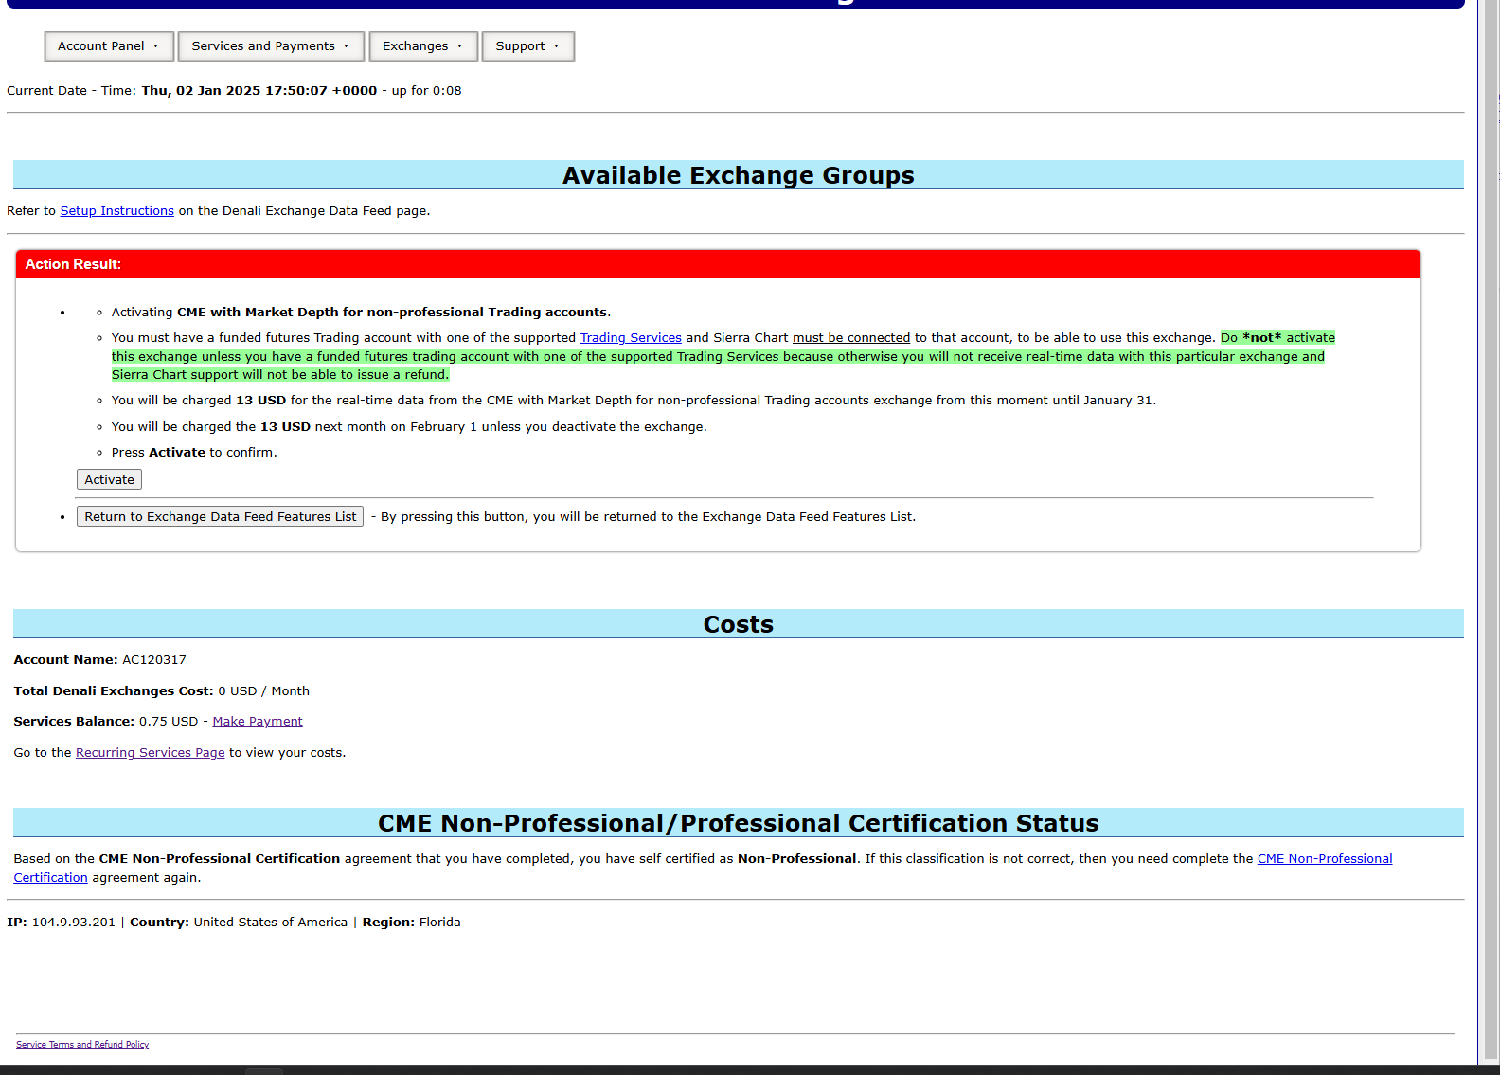Click Return to Exchange Data Feed Features List
Screen dimensions: 1500x1075
220,517
